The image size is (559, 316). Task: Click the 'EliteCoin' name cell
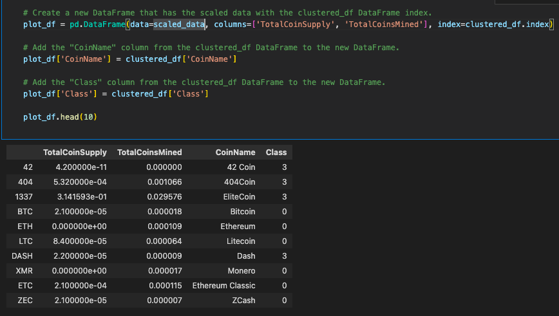(239, 197)
